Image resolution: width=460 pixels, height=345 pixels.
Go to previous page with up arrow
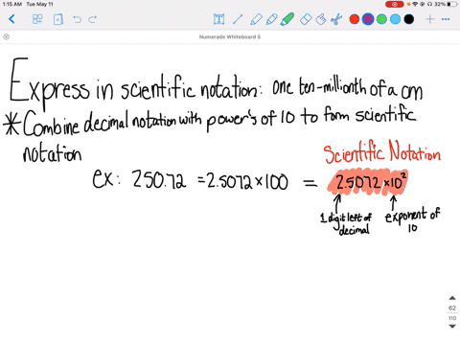coord(452,298)
